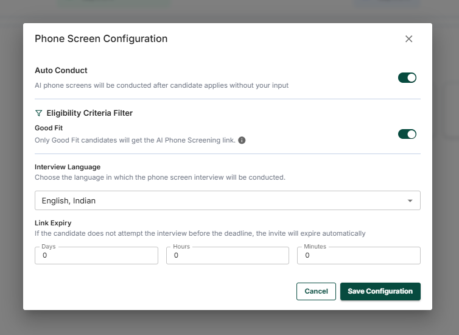Screen dimensions: 459x335
Task: Click the funnel icon near Eligibility Criteria Filter
Action: click(x=39, y=113)
